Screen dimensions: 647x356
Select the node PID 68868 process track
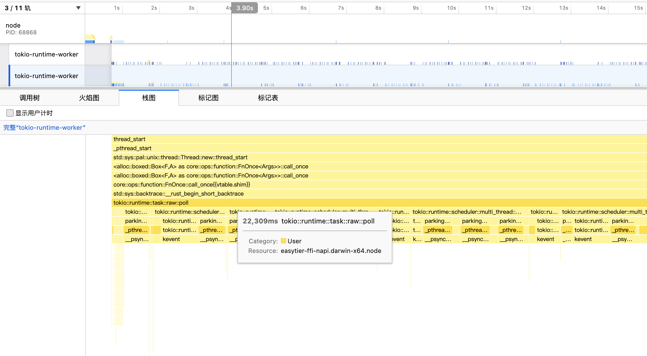21,29
